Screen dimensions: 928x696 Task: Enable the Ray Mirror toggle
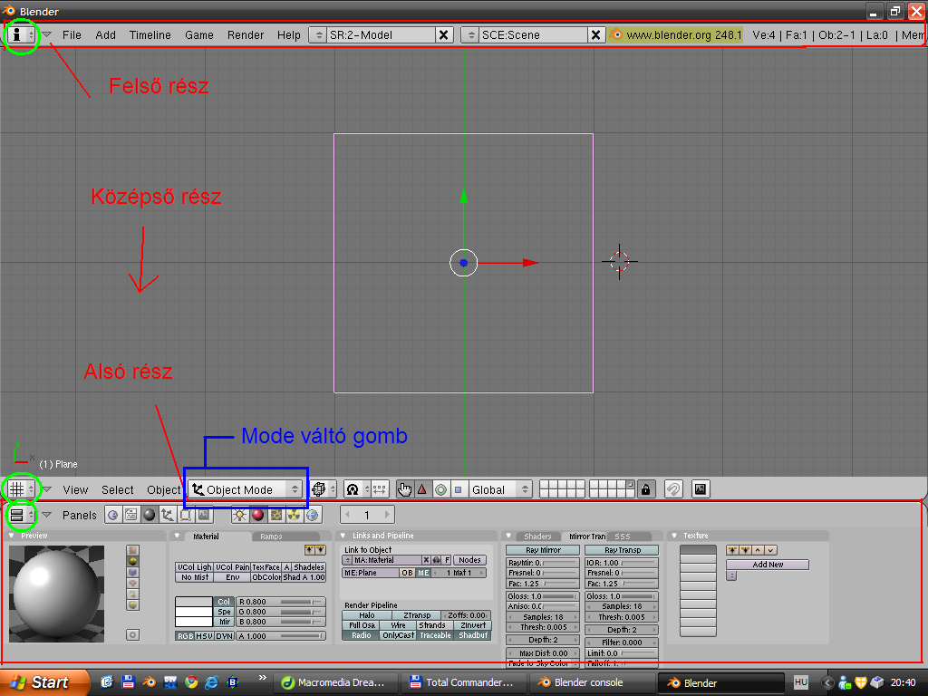pos(543,550)
